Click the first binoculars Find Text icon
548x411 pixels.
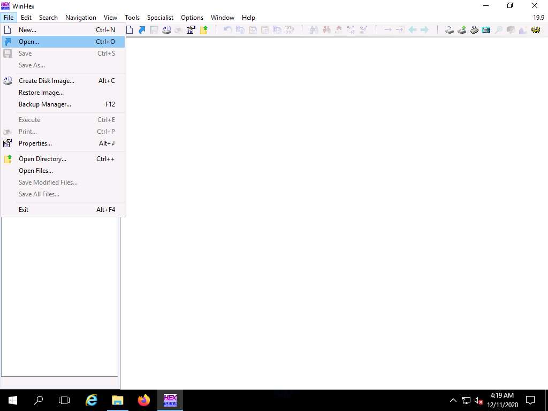click(314, 30)
